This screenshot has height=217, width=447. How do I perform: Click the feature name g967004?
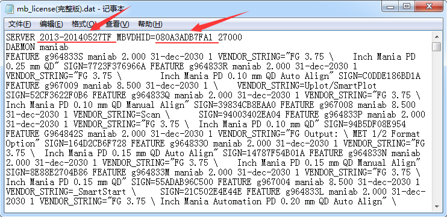[x=274, y=182]
